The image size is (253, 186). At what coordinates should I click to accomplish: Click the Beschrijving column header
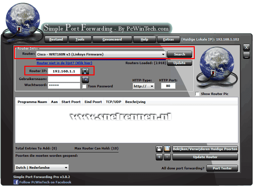coord(135,102)
